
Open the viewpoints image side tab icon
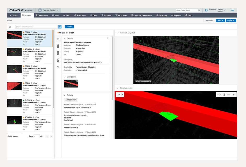(58, 46)
